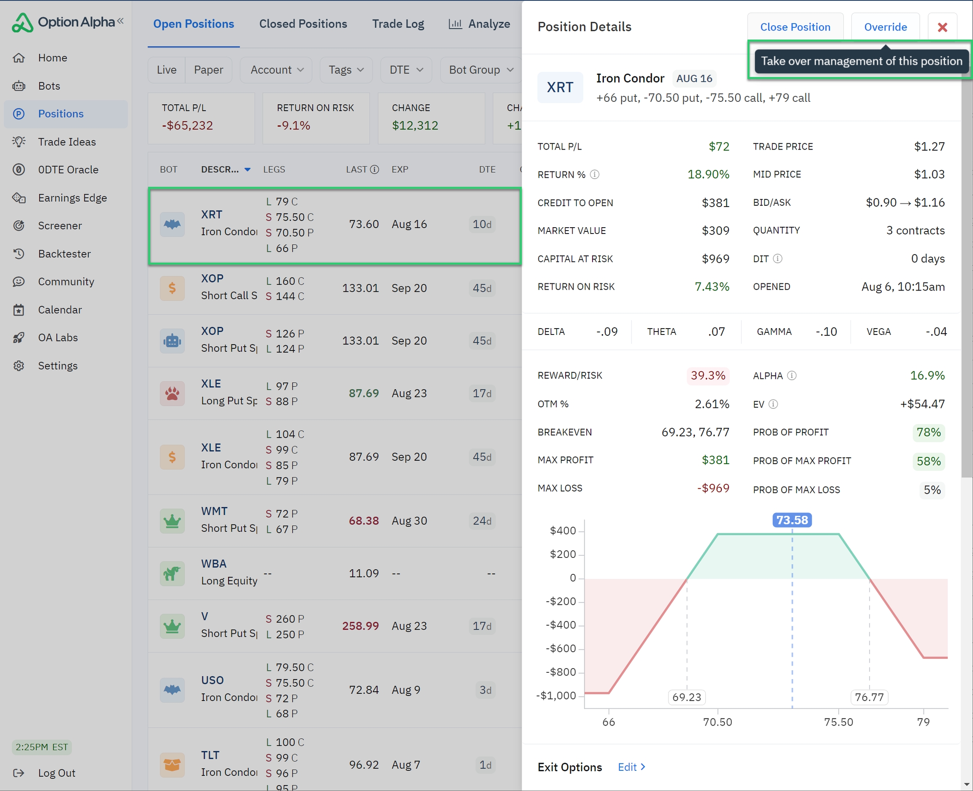Open Trade Ideas lightbulb icon

[x=19, y=142]
